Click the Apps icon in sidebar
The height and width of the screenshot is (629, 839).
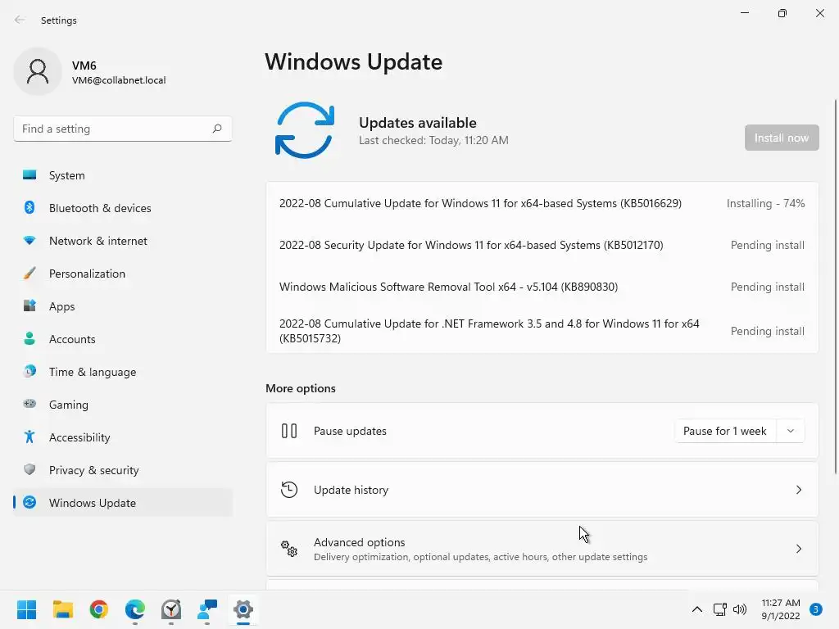(29, 306)
